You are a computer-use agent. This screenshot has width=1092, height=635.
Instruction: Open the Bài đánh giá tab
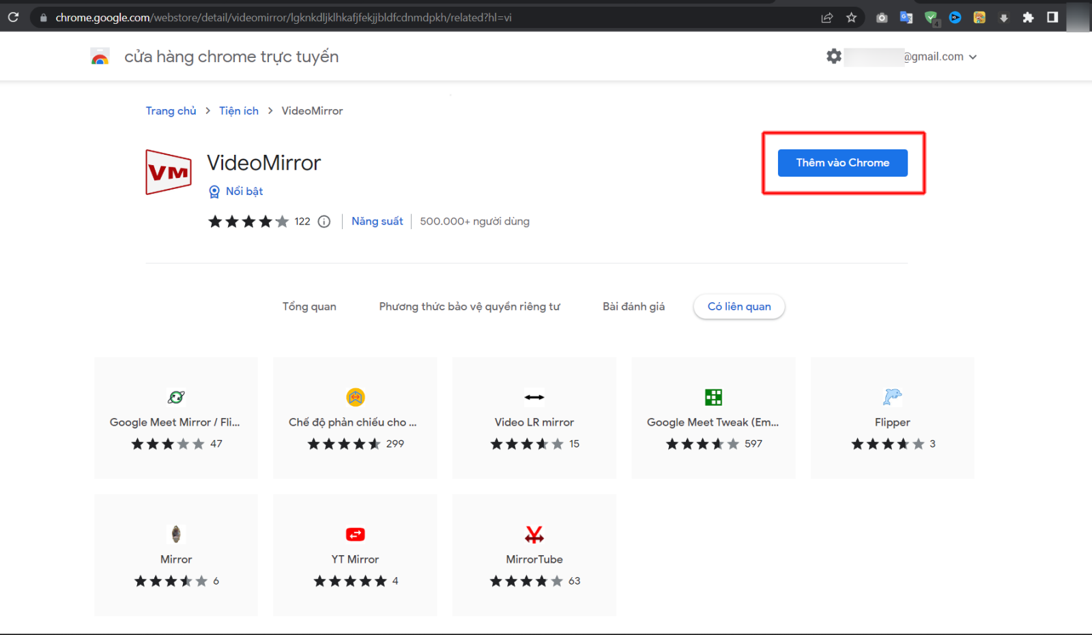coord(633,307)
